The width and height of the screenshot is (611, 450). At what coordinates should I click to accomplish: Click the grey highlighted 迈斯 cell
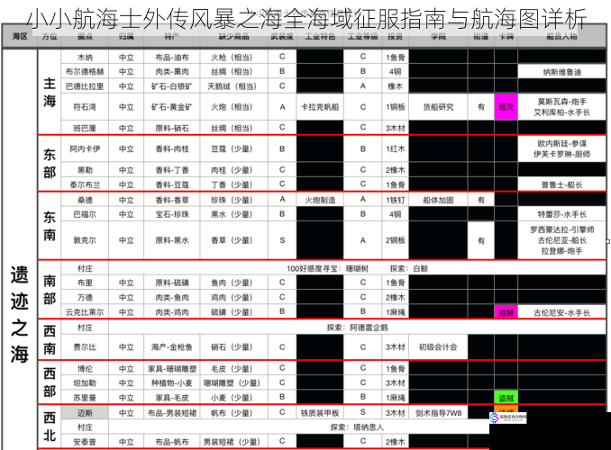(85, 412)
